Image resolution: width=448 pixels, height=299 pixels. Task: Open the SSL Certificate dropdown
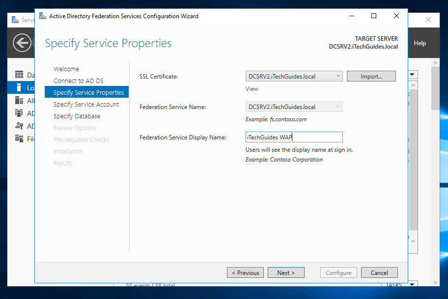[x=338, y=76]
